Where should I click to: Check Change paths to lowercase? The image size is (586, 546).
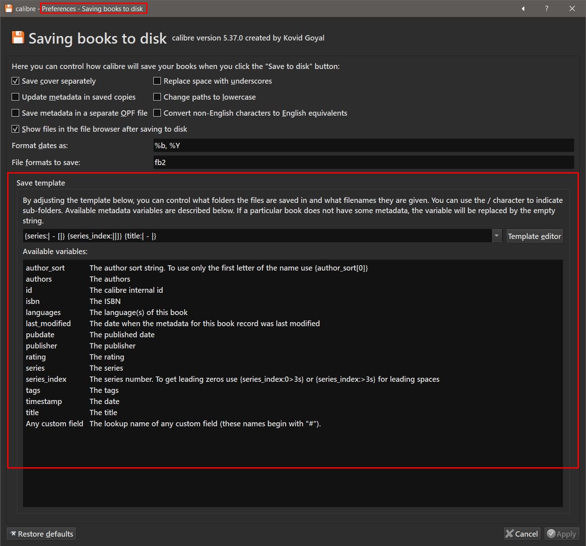tap(157, 97)
